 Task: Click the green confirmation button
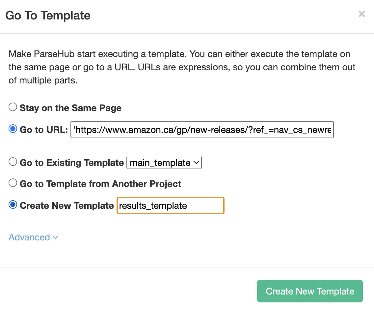(309, 291)
